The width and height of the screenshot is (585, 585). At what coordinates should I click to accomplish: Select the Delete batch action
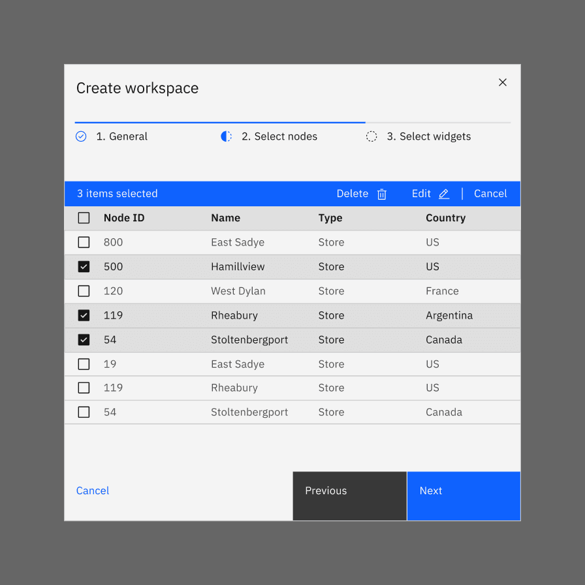352,194
